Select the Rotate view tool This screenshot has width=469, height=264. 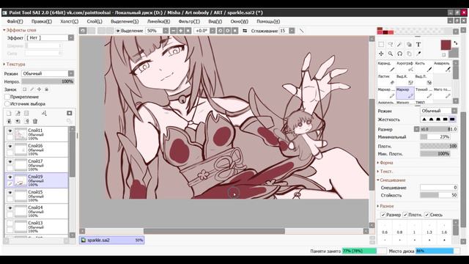click(399, 54)
